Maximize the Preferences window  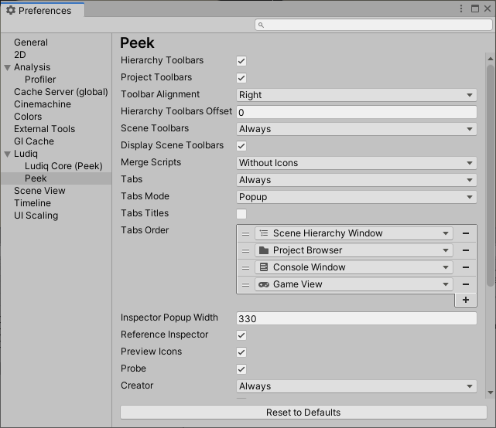[475, 8]
